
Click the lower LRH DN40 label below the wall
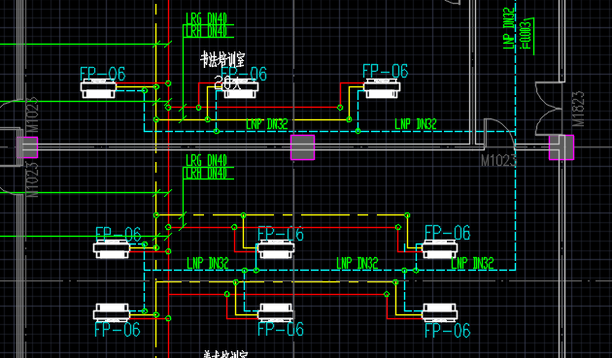click(x=206, y=173)
